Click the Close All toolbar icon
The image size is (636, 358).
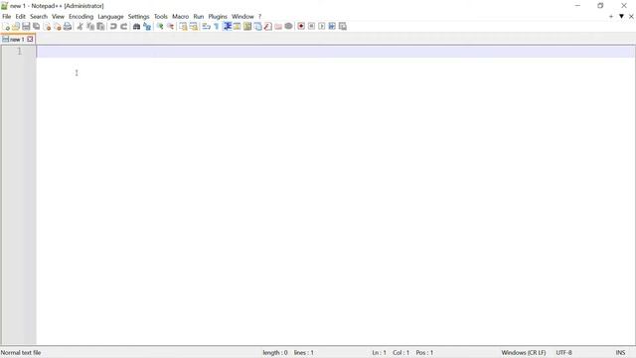tap(58, 27)
